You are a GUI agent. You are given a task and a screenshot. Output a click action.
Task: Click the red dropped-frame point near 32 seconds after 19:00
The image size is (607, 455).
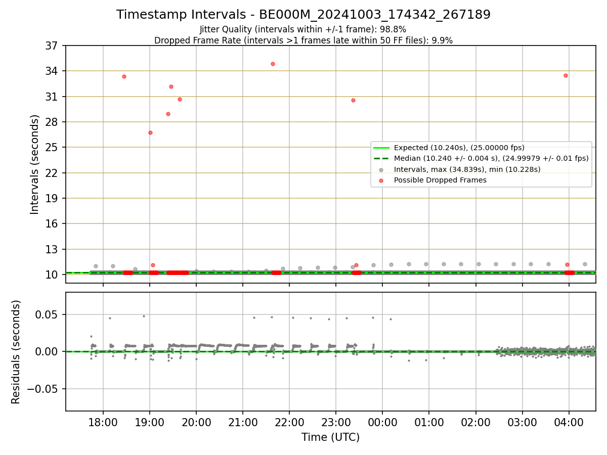tap(171, 86)
